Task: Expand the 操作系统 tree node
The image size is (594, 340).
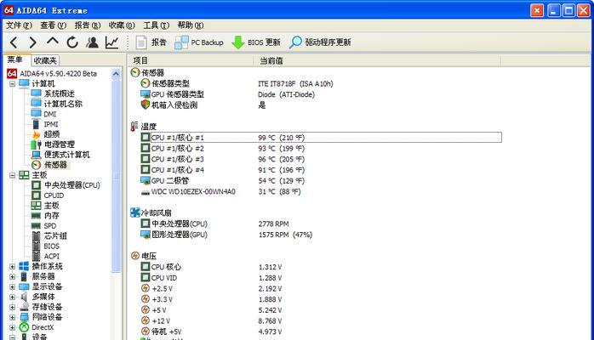Action: [13, 267]
